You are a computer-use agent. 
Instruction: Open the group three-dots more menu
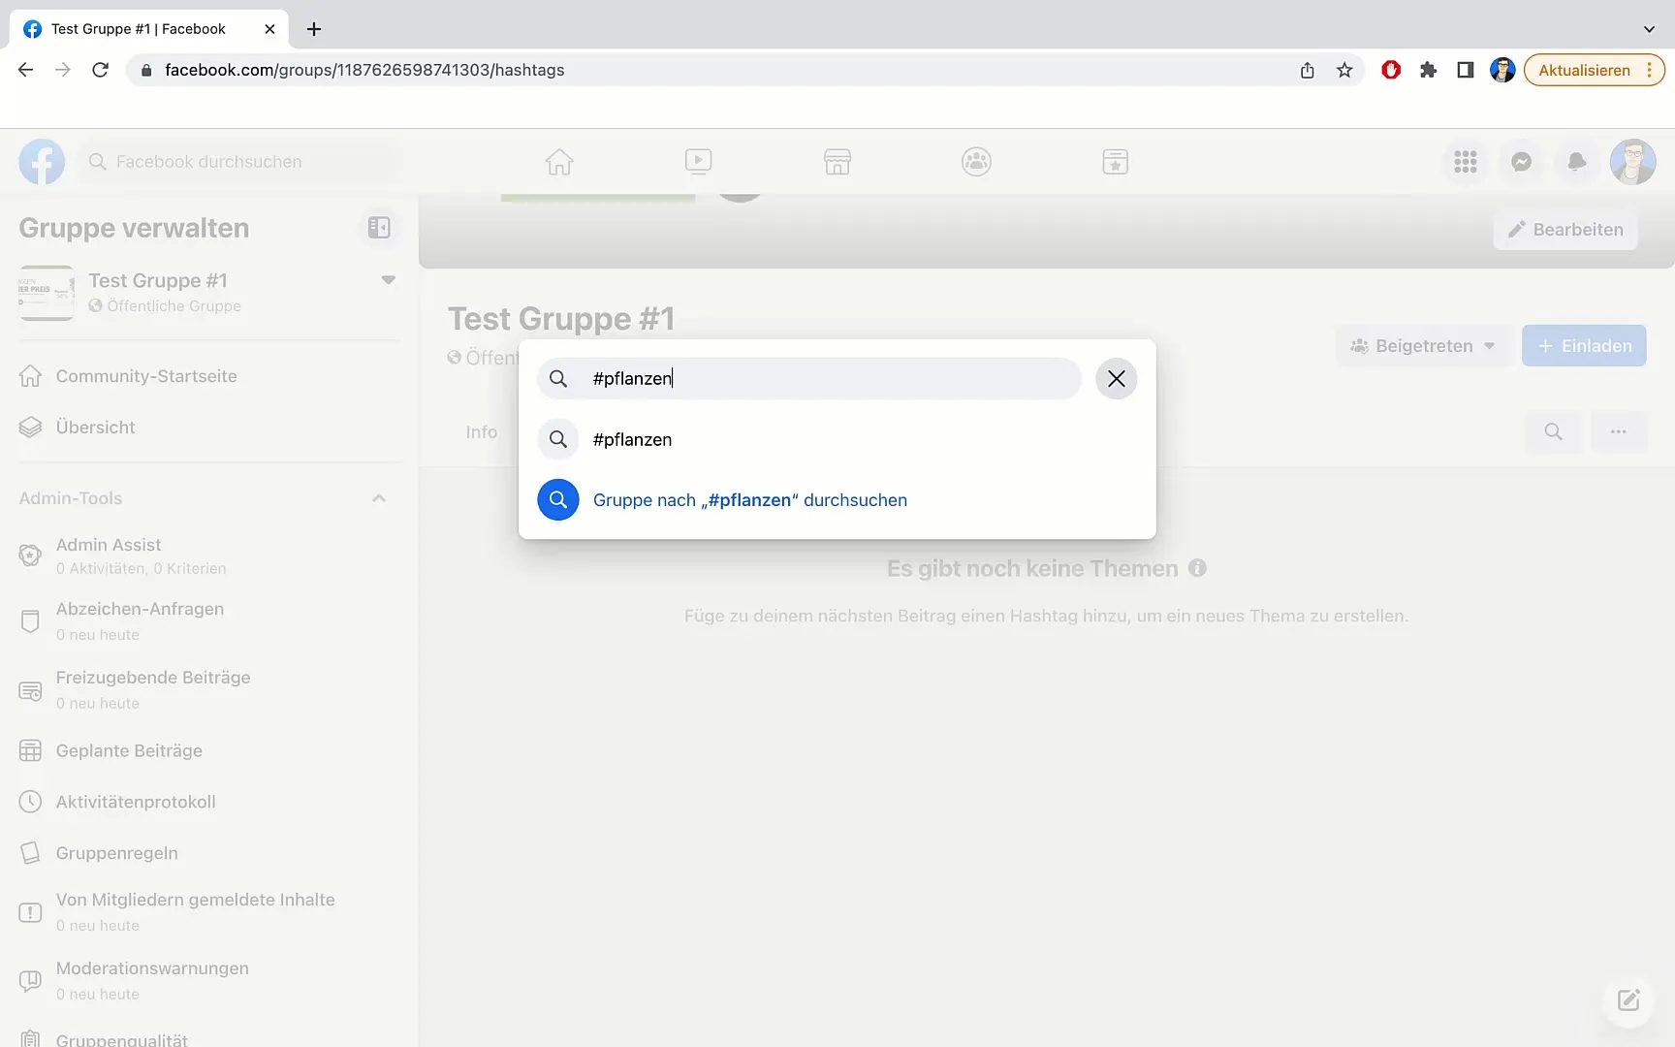[x=1619, y=432]
